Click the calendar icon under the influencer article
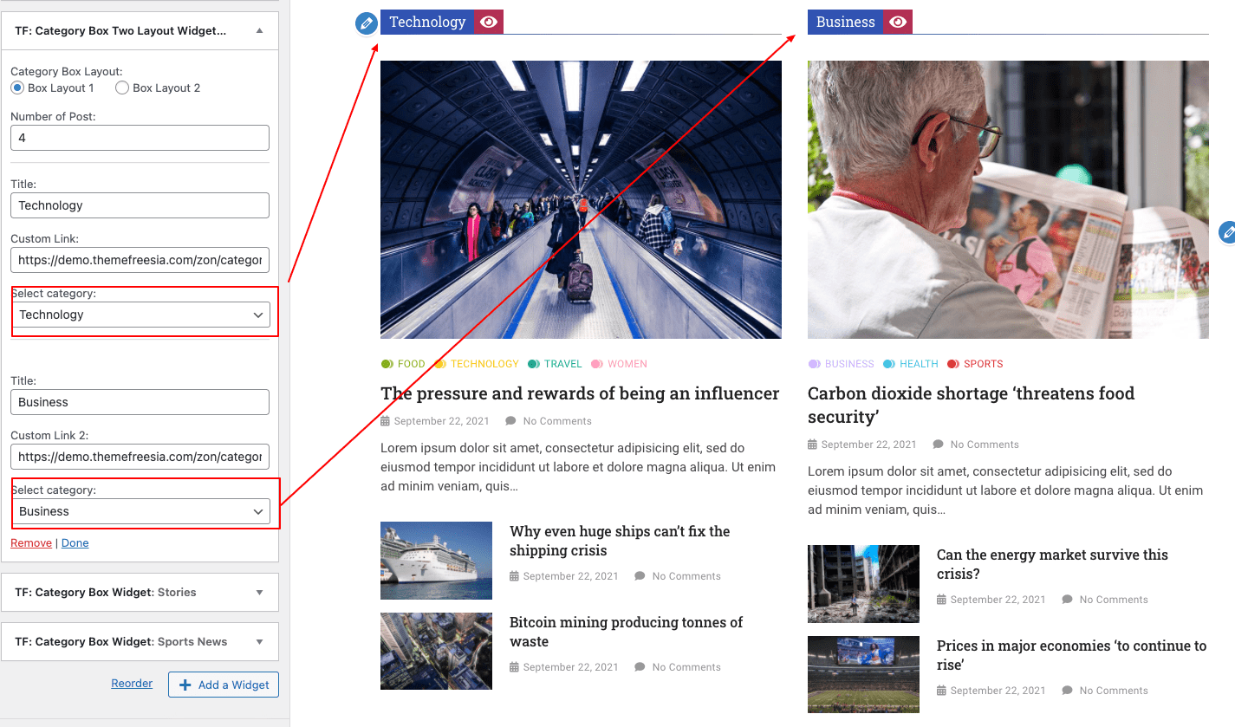 point(385,421)
